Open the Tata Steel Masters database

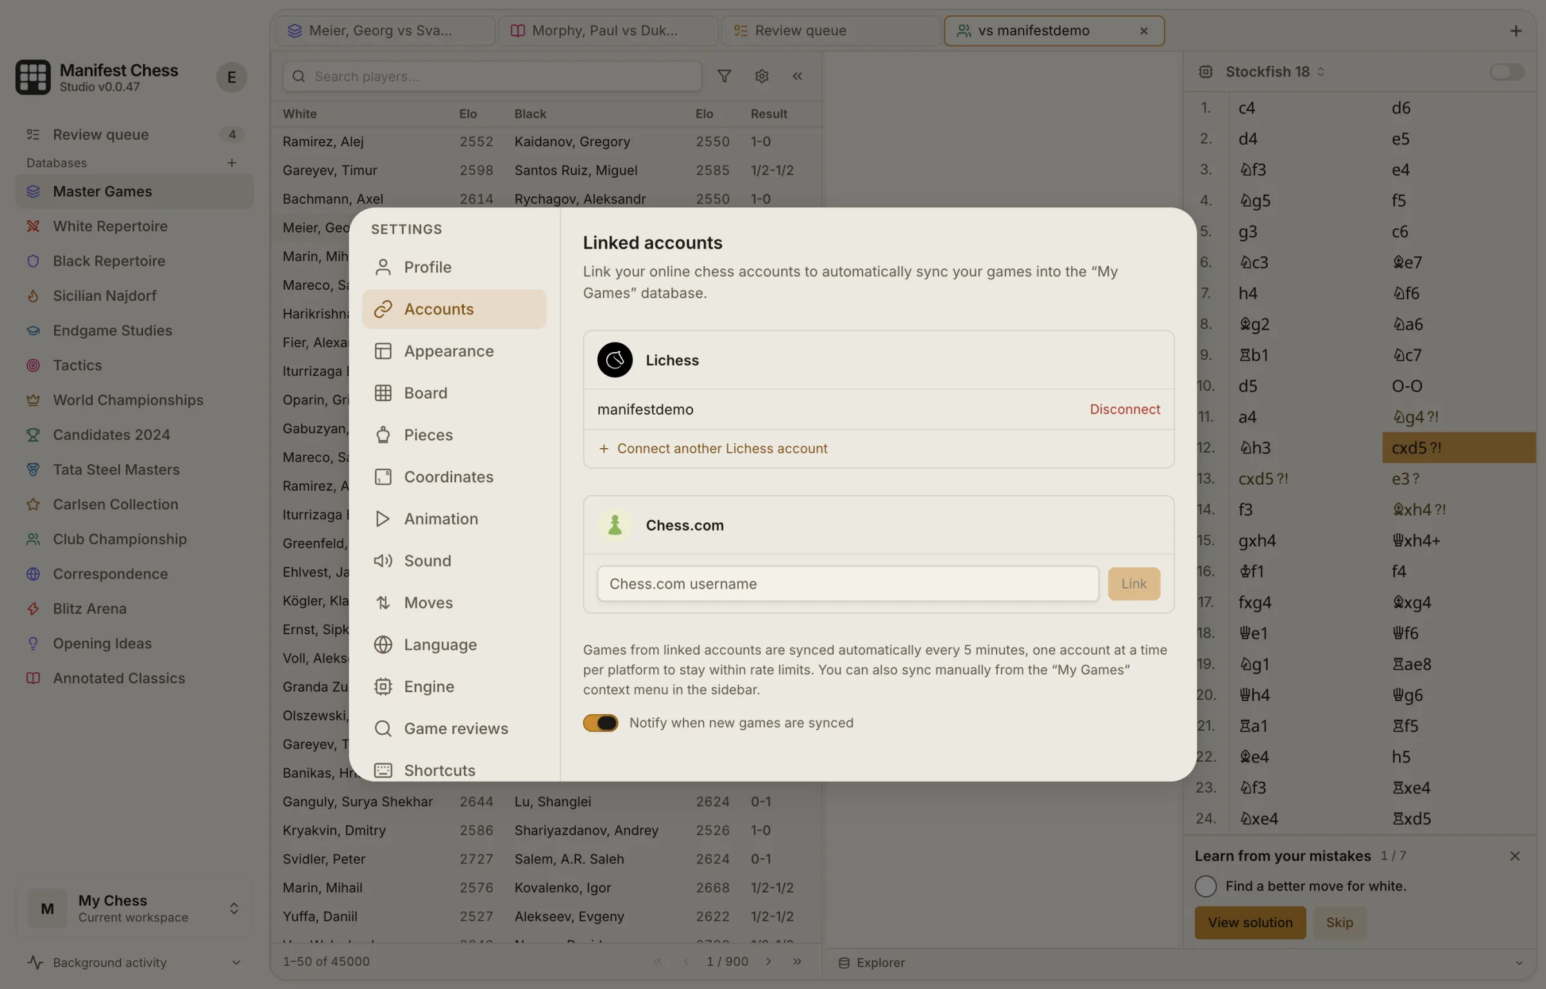point(135,469)
